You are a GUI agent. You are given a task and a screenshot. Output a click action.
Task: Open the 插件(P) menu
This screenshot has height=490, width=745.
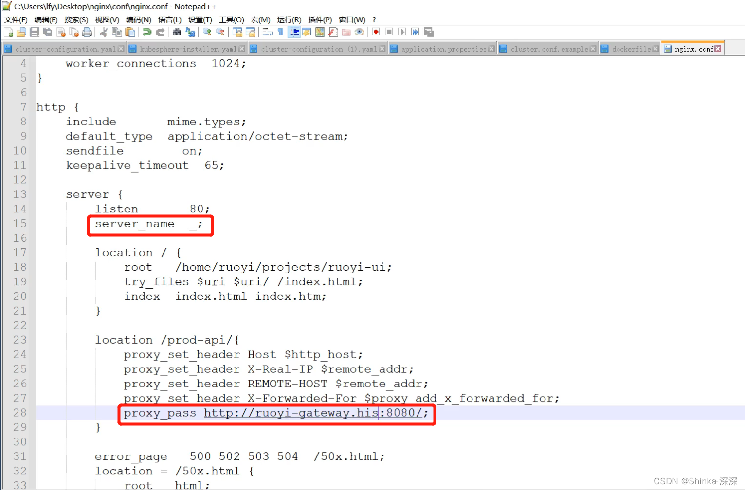click(320, 19)
